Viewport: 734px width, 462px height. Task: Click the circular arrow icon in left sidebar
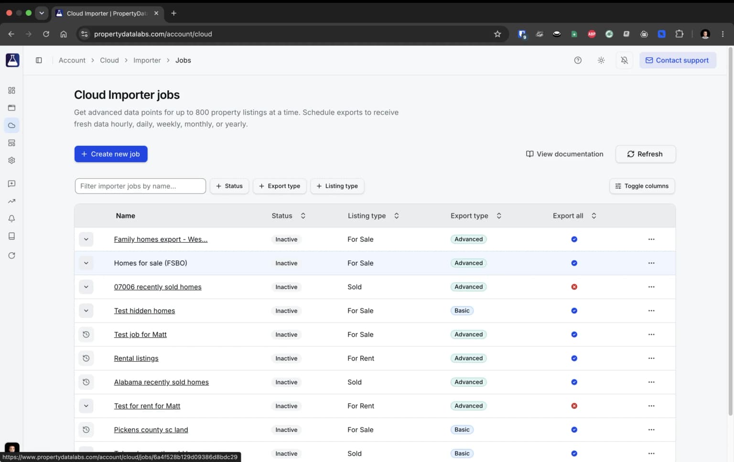click(11, 256)
